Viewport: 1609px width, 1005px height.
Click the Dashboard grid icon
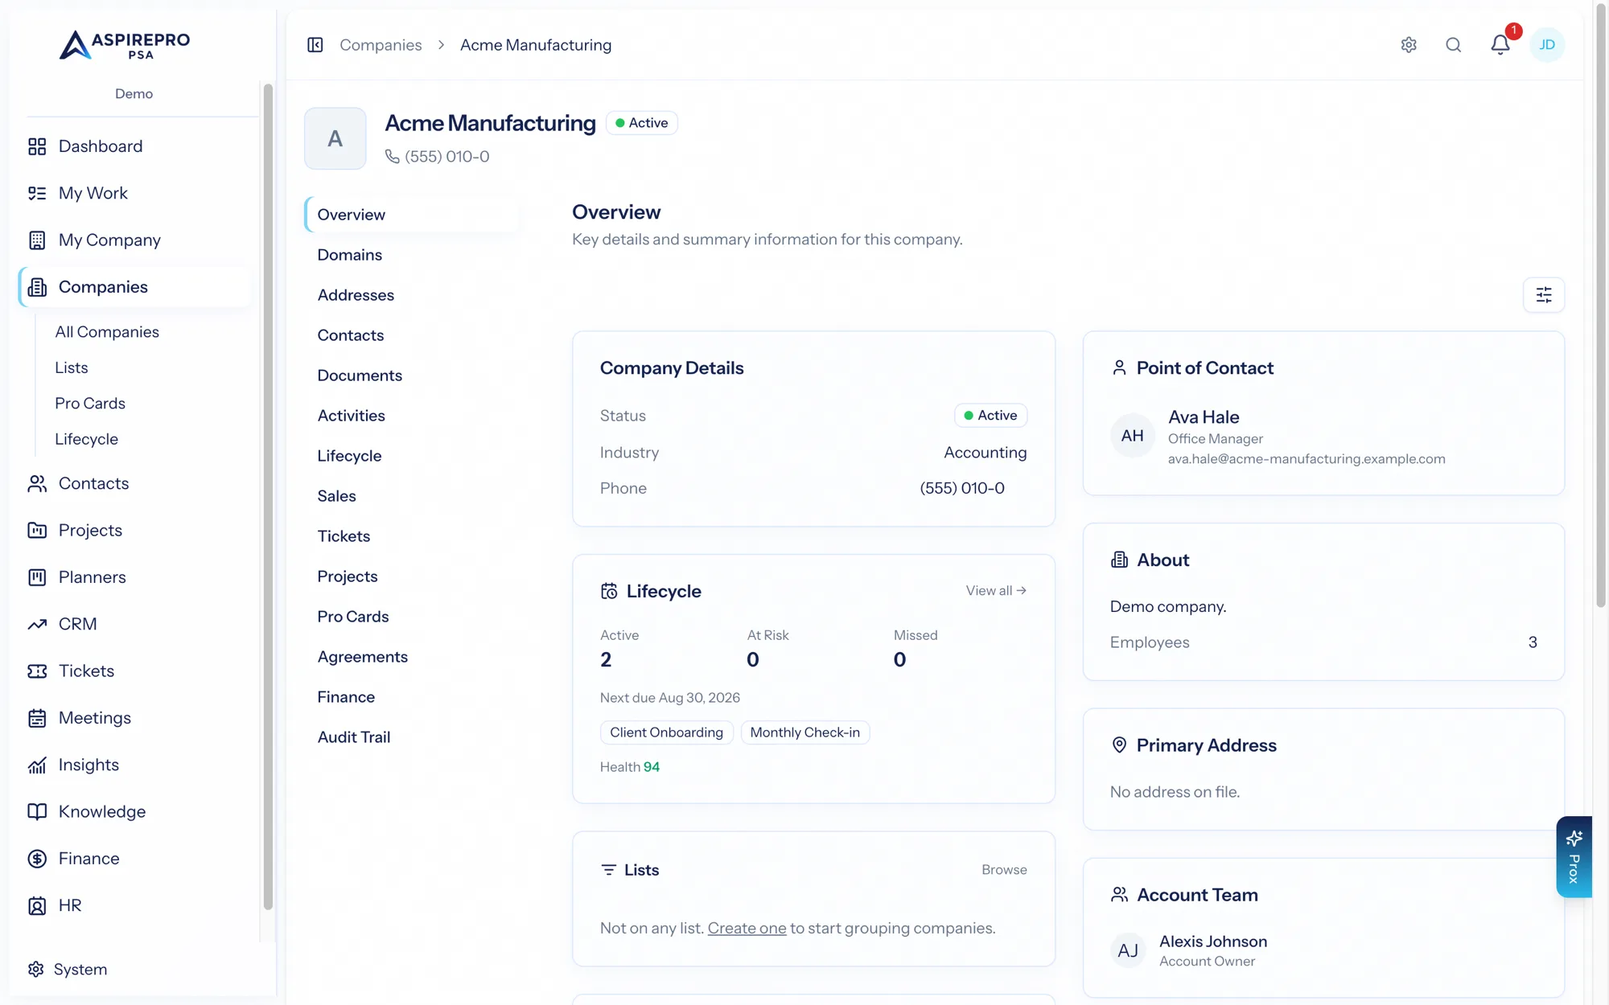tap(37, 146)
